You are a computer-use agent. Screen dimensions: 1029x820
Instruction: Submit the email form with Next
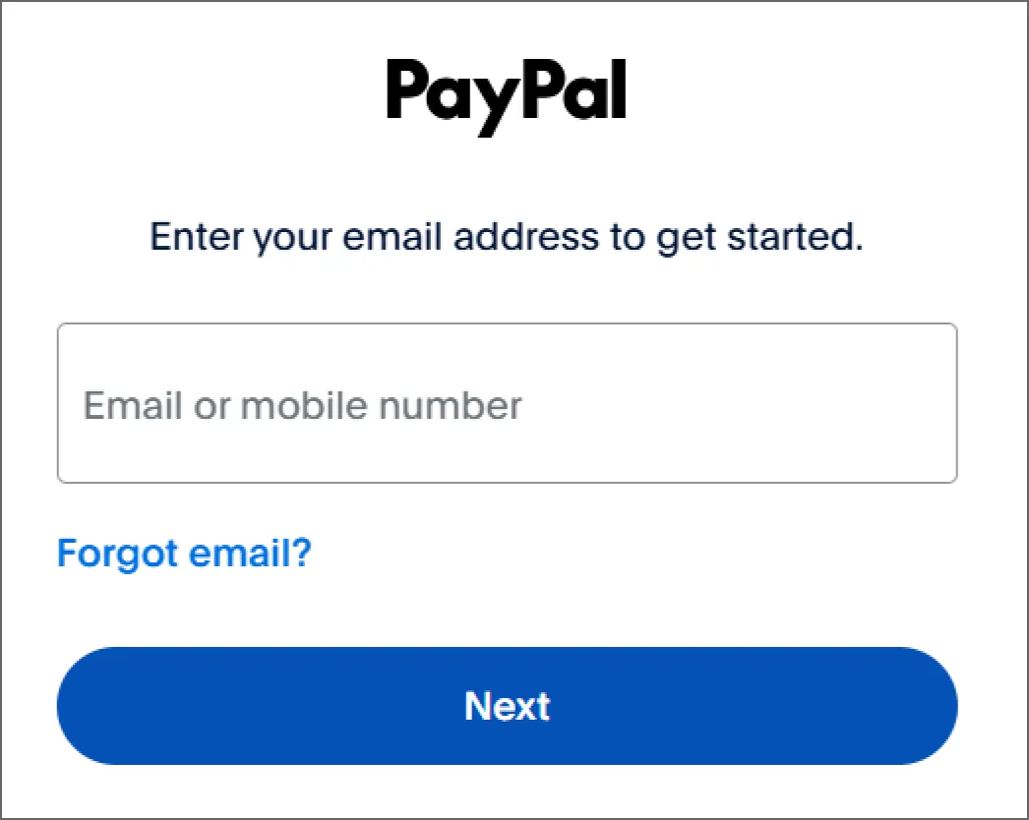click(x=508, y=706)
